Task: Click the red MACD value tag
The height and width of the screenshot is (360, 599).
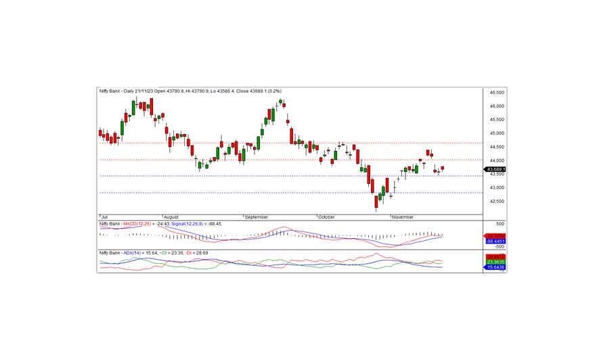Action: (x=495, y=236)
